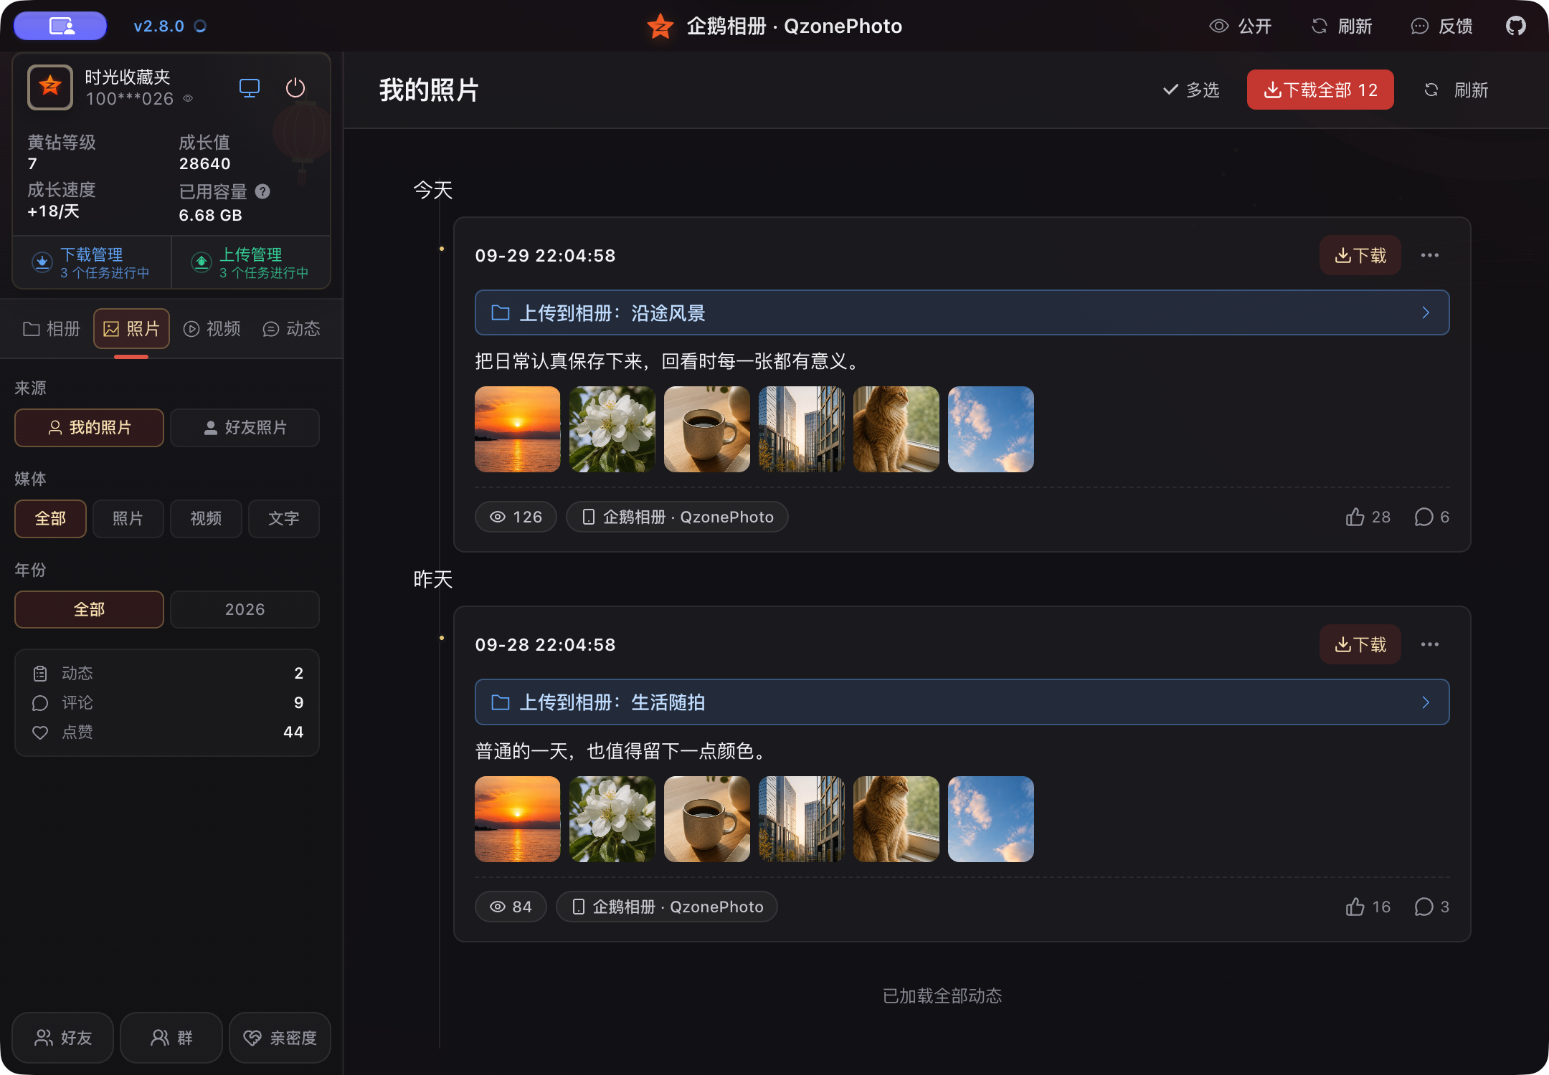The width and height of the screenshot is (1549, 1075).
Task: Click the power logout icon
Action: pos(295,88)
